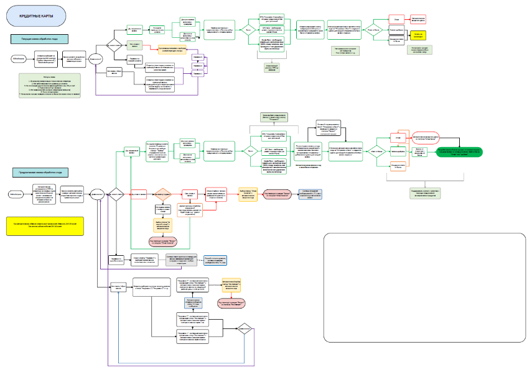This screenshot has width=532, height=370.
Task: Select the label Текущая схема обработки лида
Action: tap(39, 39)
